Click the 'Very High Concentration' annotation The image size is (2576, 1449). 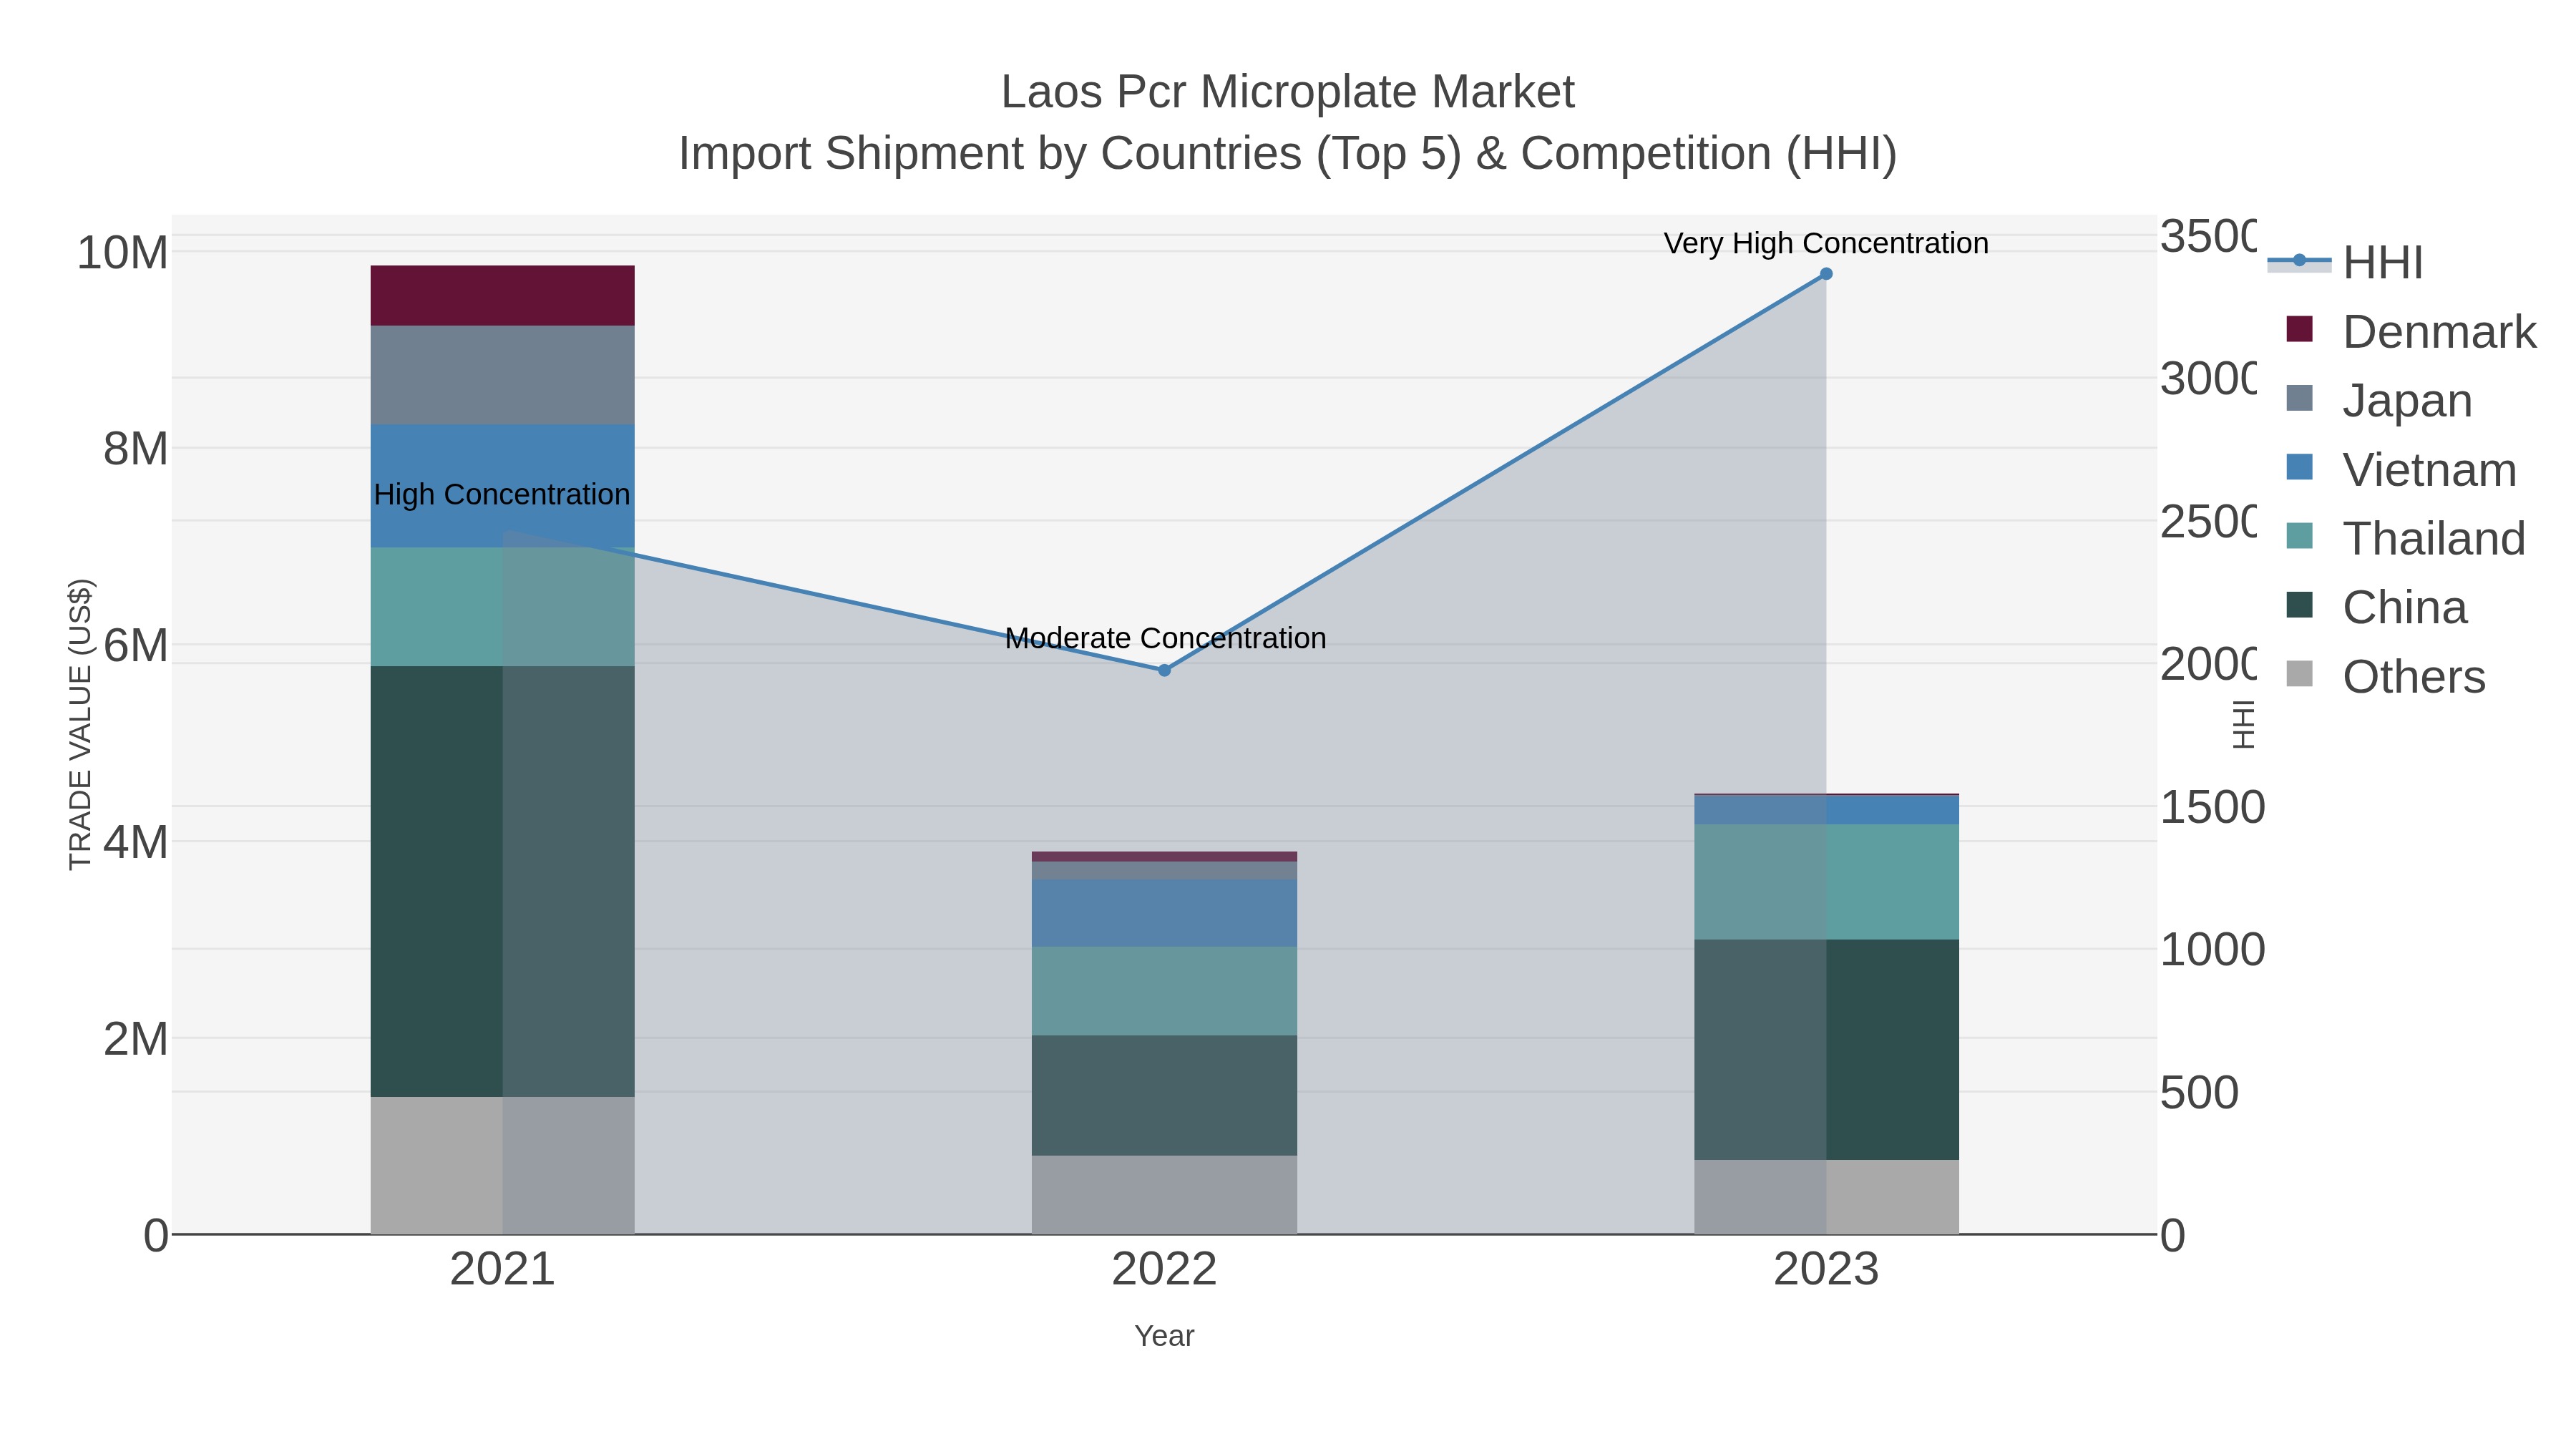1826,243
